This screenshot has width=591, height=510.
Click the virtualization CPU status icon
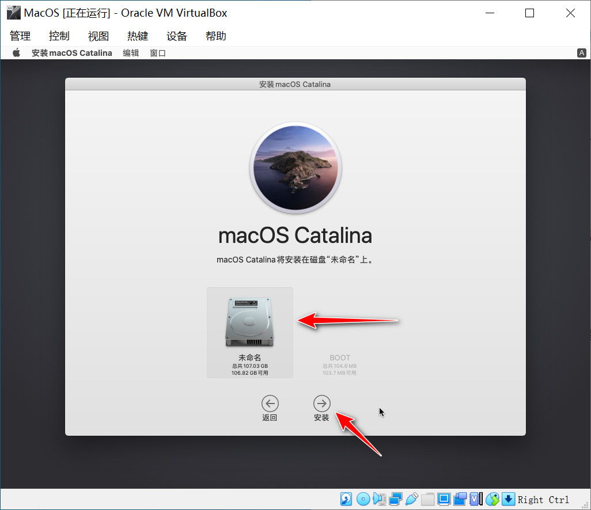[x=476, y=499]
